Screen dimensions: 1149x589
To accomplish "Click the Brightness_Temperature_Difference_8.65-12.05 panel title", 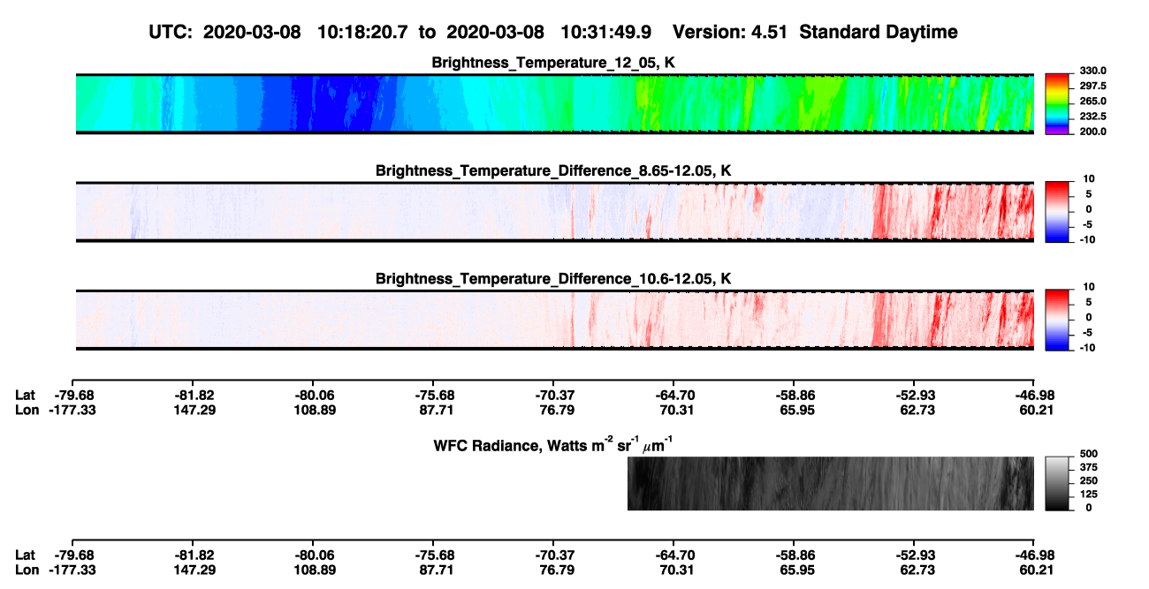I will [554, 170].
